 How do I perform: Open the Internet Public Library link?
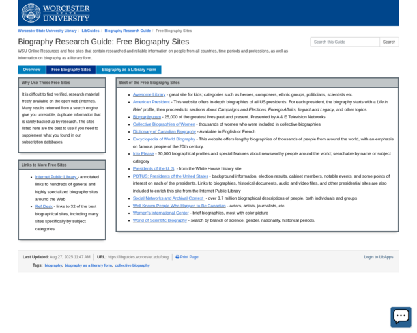(56, 177)
